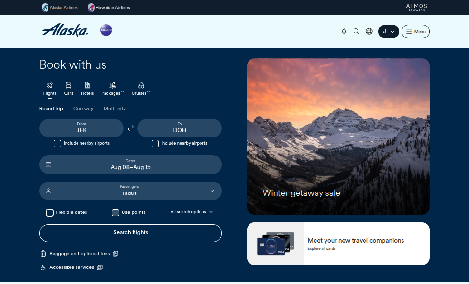Image resolution: width=469 pixels, height=284 pixels.
Task: Enable the Use points checkbox
Action: [x=115, y=212]
